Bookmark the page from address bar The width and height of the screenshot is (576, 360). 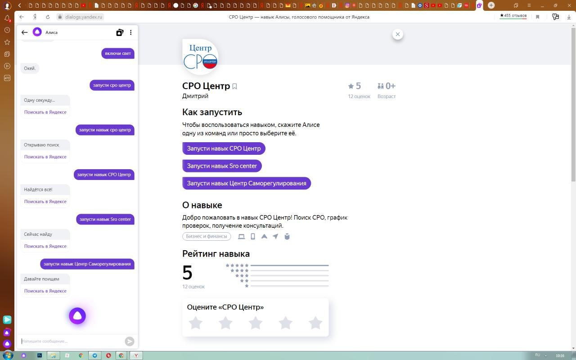537,17
